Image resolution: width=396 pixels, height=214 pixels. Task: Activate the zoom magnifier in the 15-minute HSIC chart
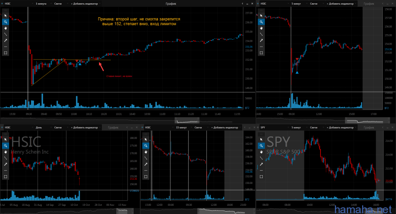point(146,146)
